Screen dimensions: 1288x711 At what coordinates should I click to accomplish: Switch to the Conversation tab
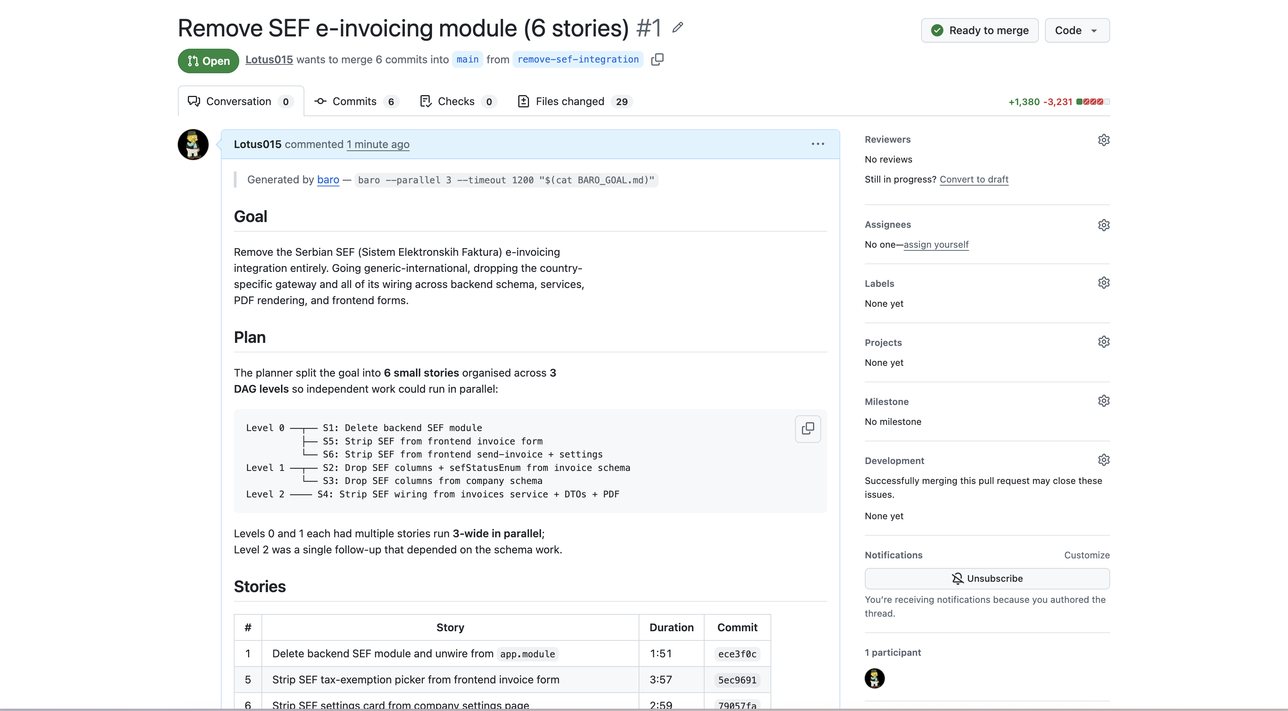[x=240, y=102]
